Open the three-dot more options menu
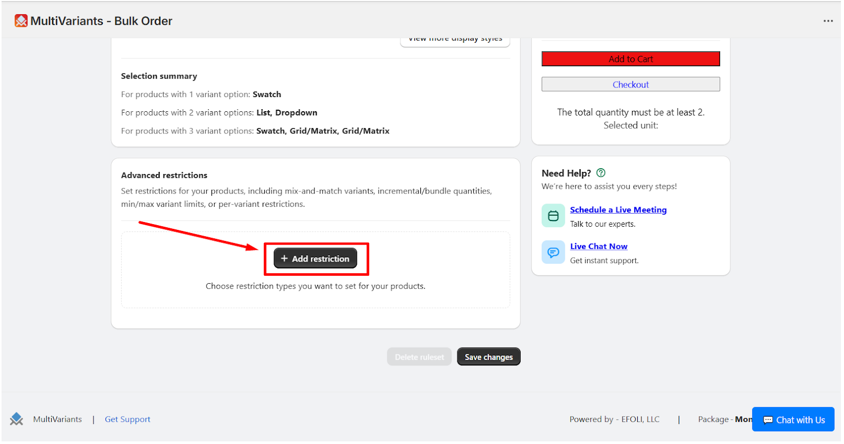Image resolution: width=844 pixels, height=444 pixels. click(828, 21)
